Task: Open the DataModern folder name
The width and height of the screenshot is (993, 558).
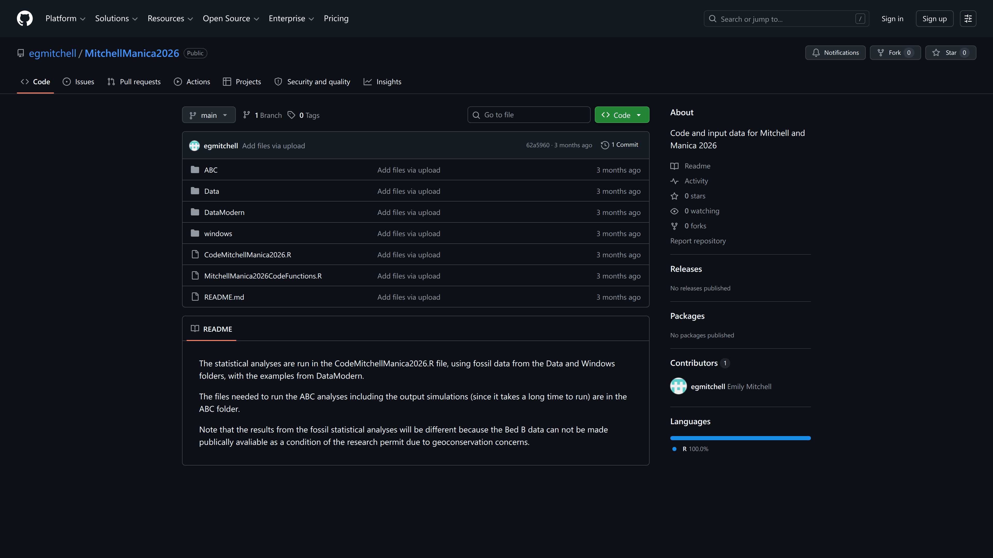Action: pos(224,212)
